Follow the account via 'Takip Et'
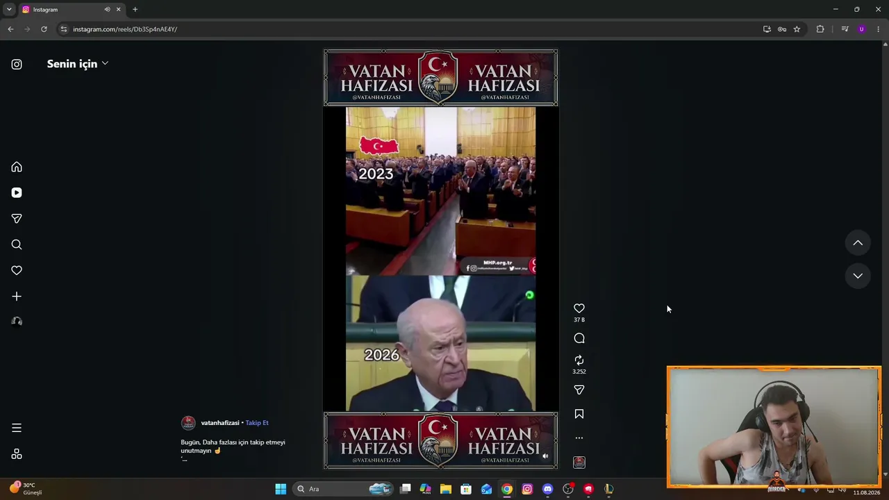This screenshot has width=889, height=500. (x=257, y=423)
